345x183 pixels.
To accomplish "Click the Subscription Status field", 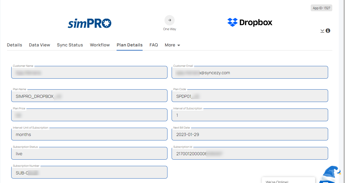I will pos(89,153).
